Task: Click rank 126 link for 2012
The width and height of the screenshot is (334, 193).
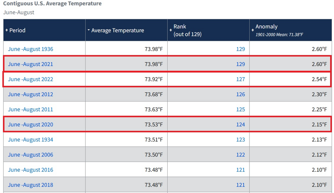Action: point(240,94)
